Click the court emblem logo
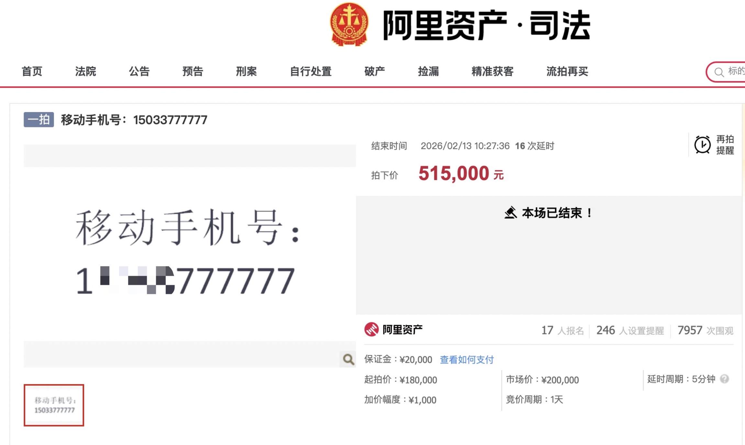 coord(349,24)
